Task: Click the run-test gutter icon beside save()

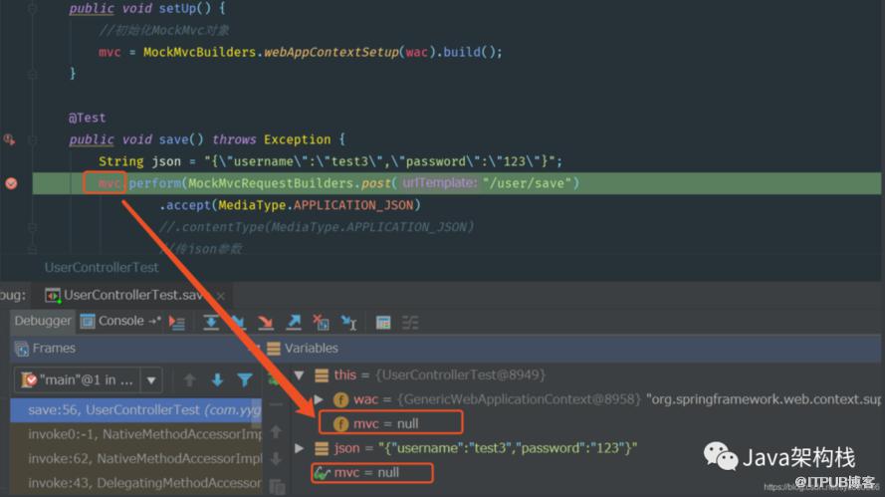Action: tap(10, 139)
